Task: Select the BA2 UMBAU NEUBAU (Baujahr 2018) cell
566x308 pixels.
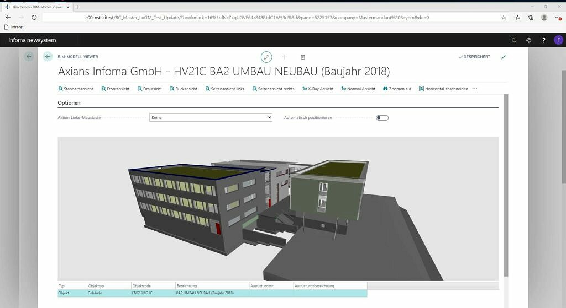Action: click(x=212, y=293)
